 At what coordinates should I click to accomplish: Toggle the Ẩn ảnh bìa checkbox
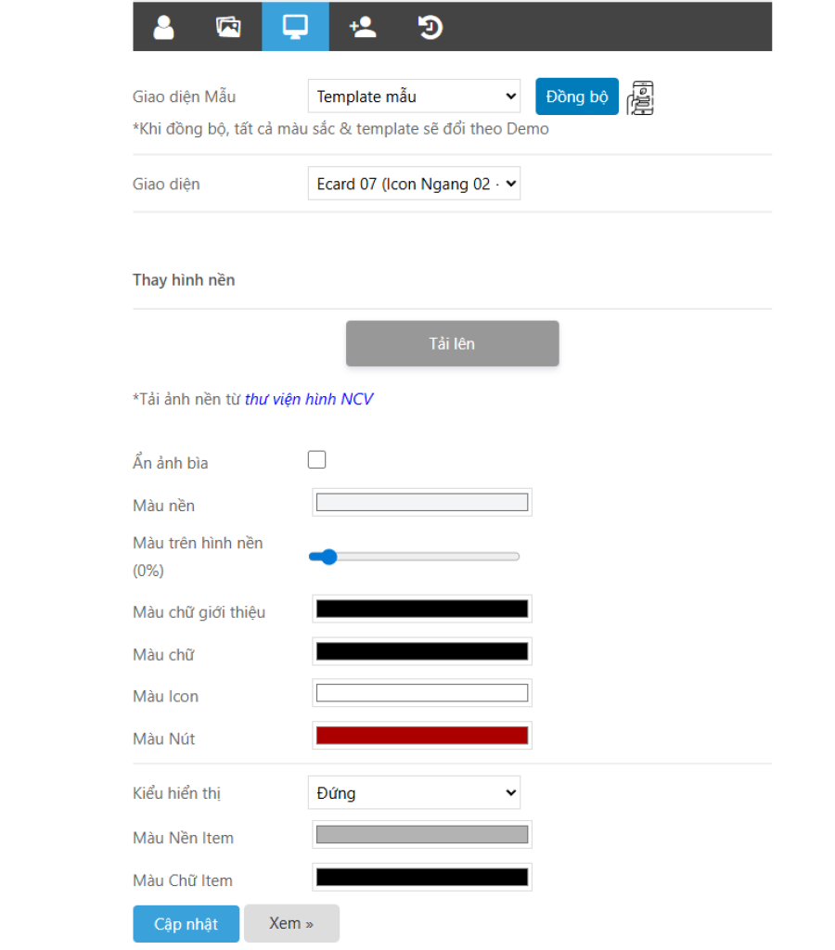pyautogui.click(x=317, y=460)
